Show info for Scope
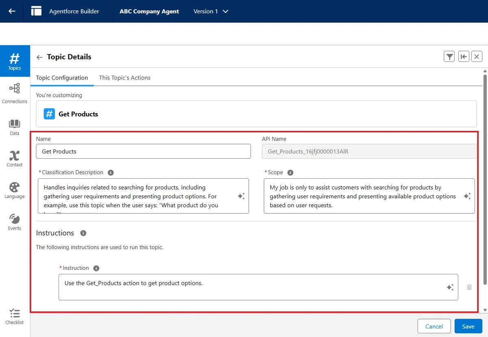The height and width of the screenshot is (337, 488). [x=290, y=173]
